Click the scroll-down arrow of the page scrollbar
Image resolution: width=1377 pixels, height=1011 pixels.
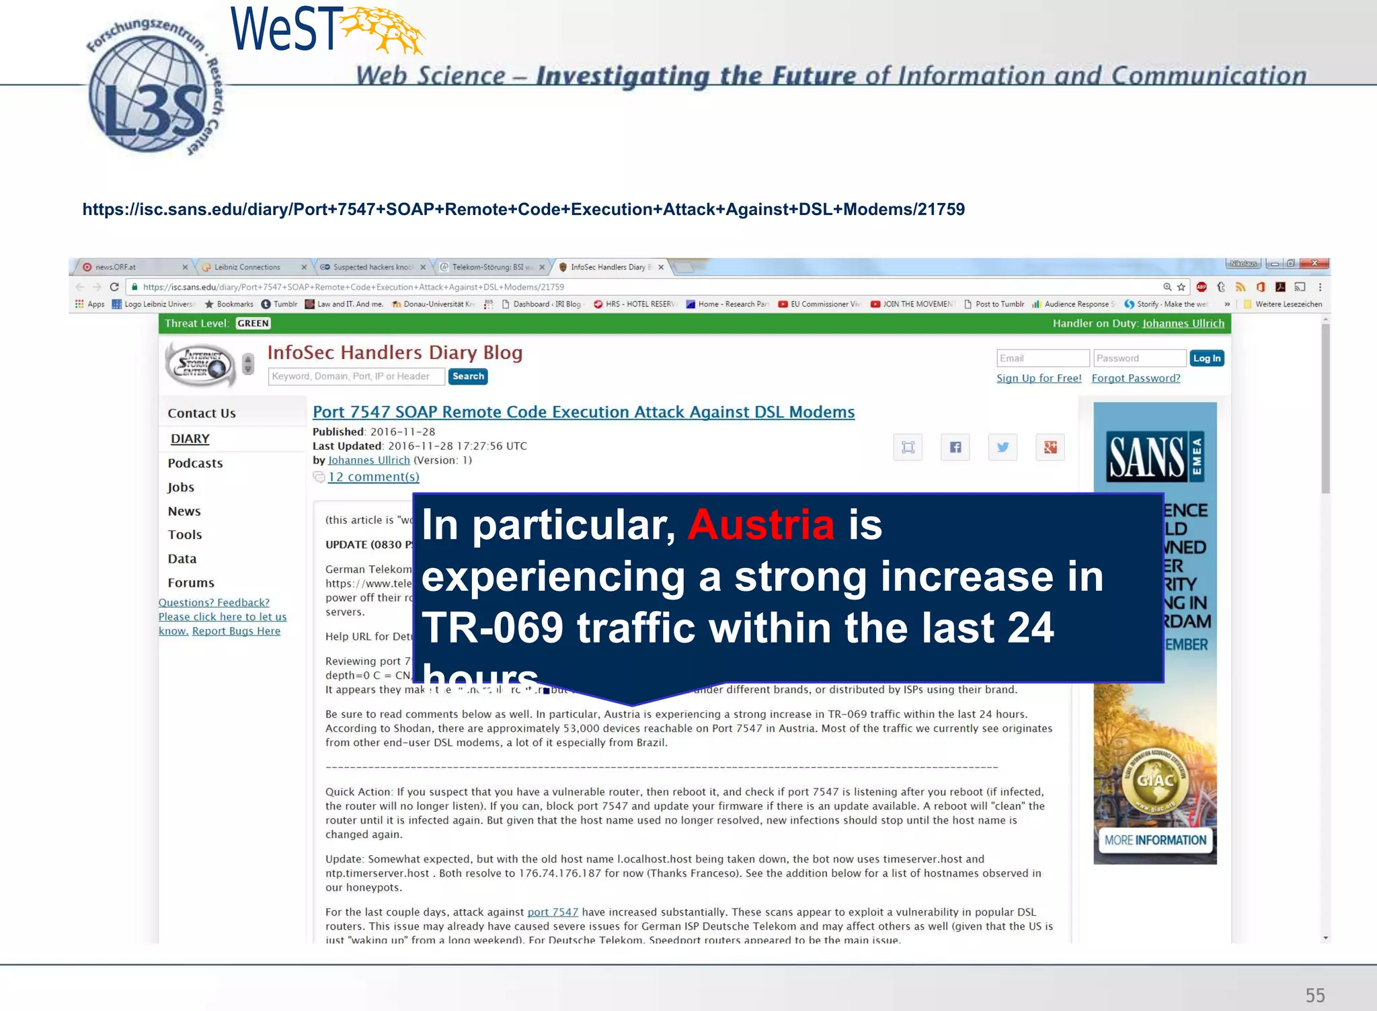point(1325,938)
